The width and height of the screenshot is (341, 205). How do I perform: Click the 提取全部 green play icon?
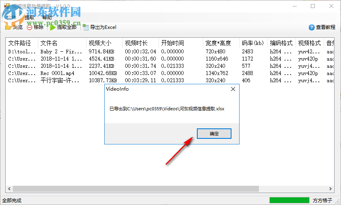53,27
